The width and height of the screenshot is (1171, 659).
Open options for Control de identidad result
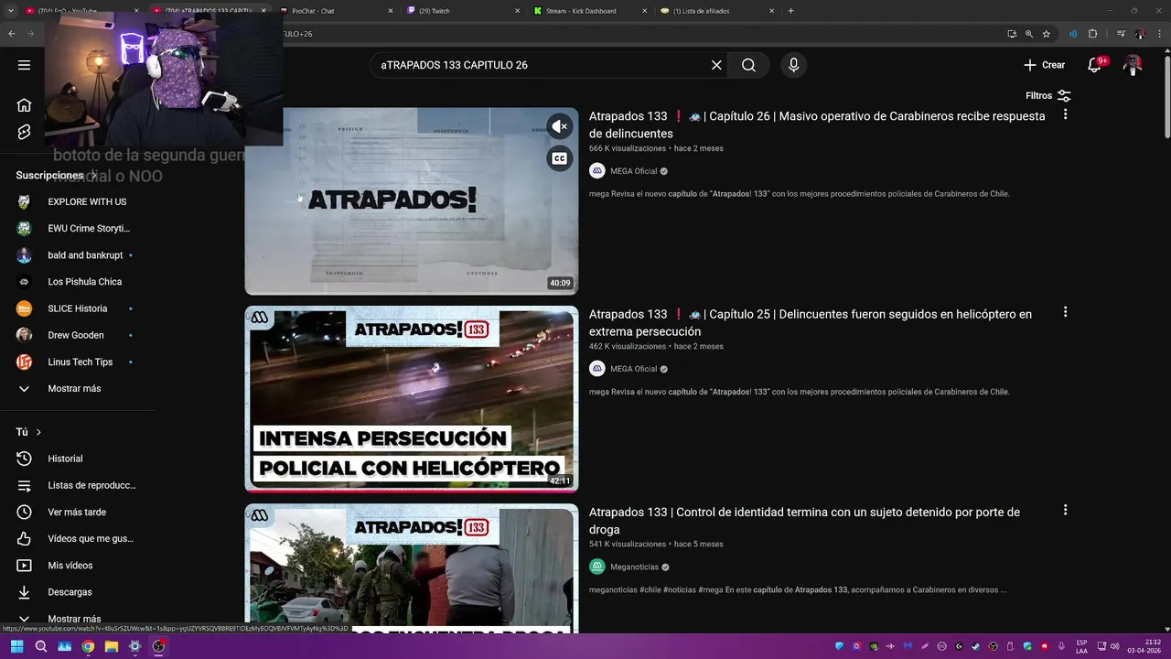tap(1065, 510)
